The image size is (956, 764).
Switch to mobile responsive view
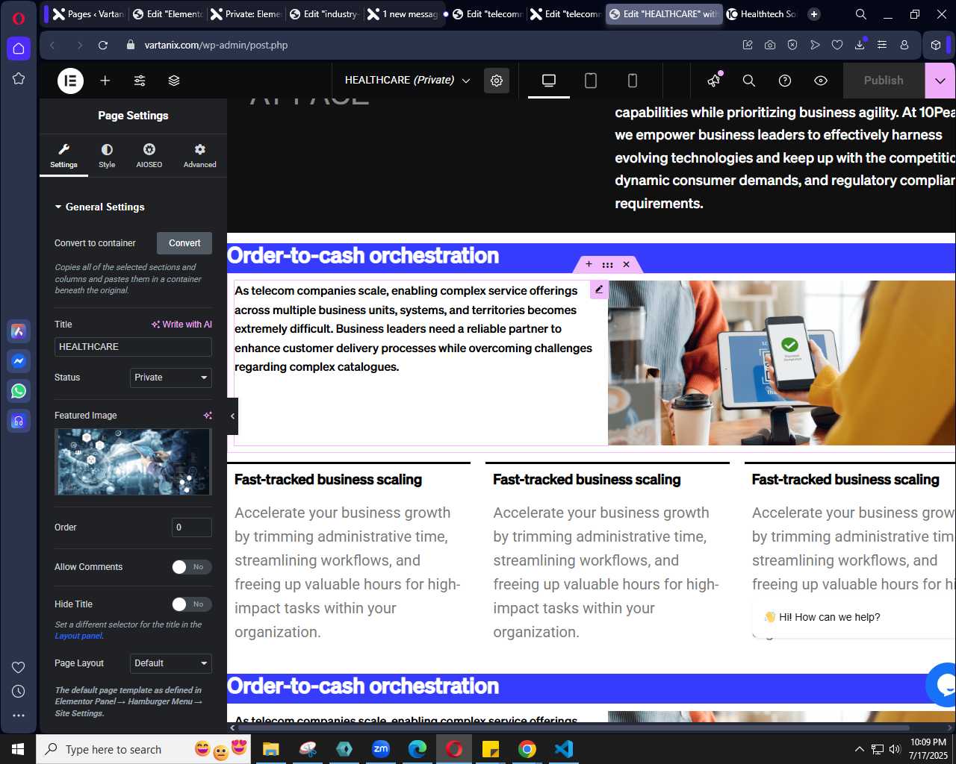(x=633, y=81)
